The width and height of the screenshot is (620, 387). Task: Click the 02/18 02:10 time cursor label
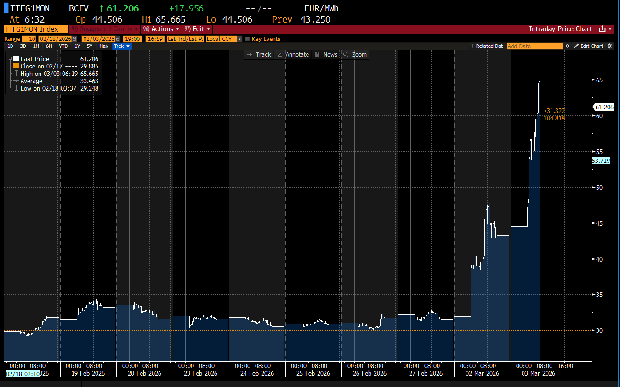[x=23, y=373]
